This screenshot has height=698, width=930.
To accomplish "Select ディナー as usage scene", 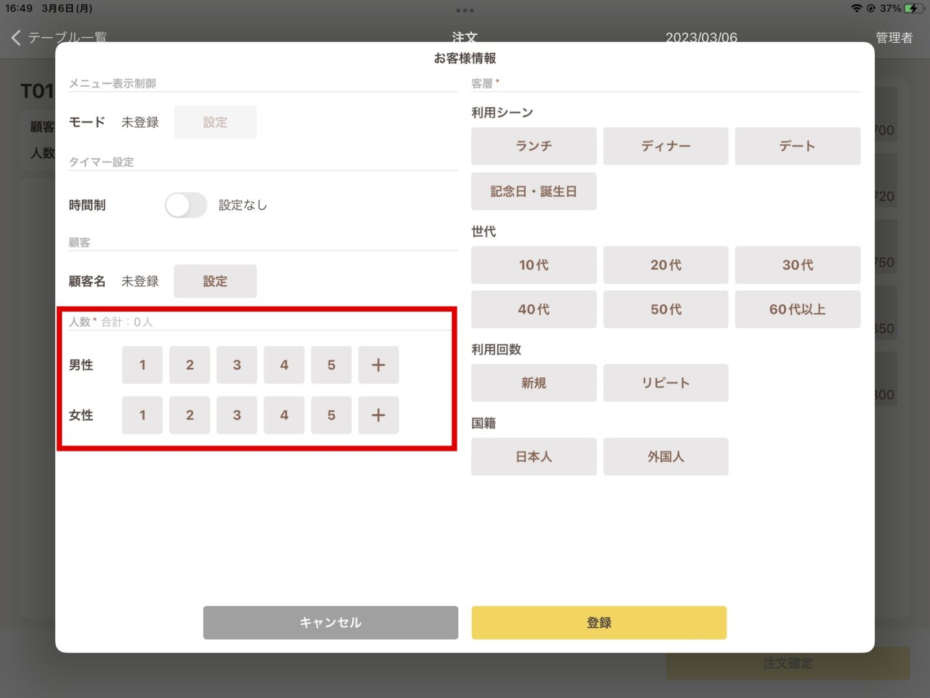I will coord(666,146).
